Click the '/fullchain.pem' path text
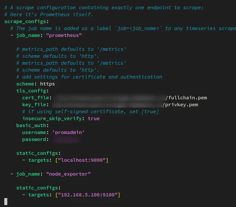236x207 pixels. coord(186,98)
